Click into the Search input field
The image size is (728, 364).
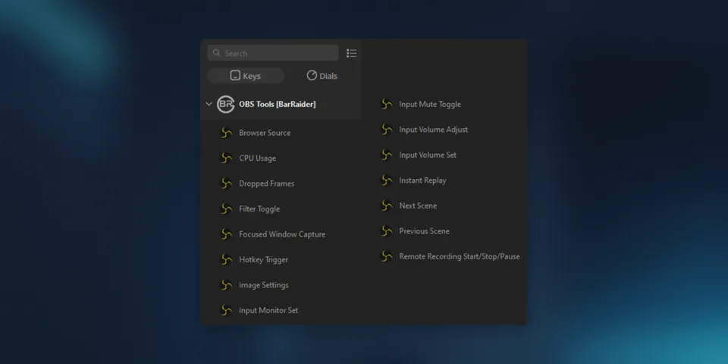tap(273, 53)
